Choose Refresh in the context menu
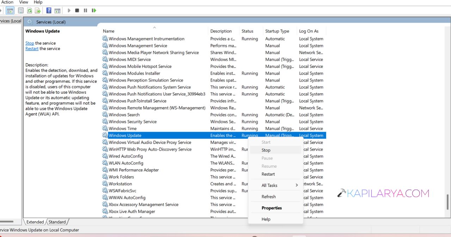The width and height of the screenshot is (451, 237). tap(276, 197)
